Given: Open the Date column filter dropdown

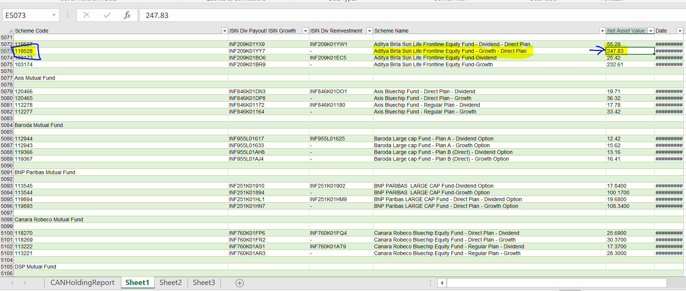Looking at the screenshot, I should (x=680, y=31).
